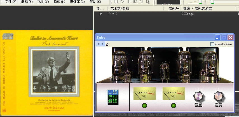Click the seek bar slider handle
239x117 pixels.
[212, 2]
